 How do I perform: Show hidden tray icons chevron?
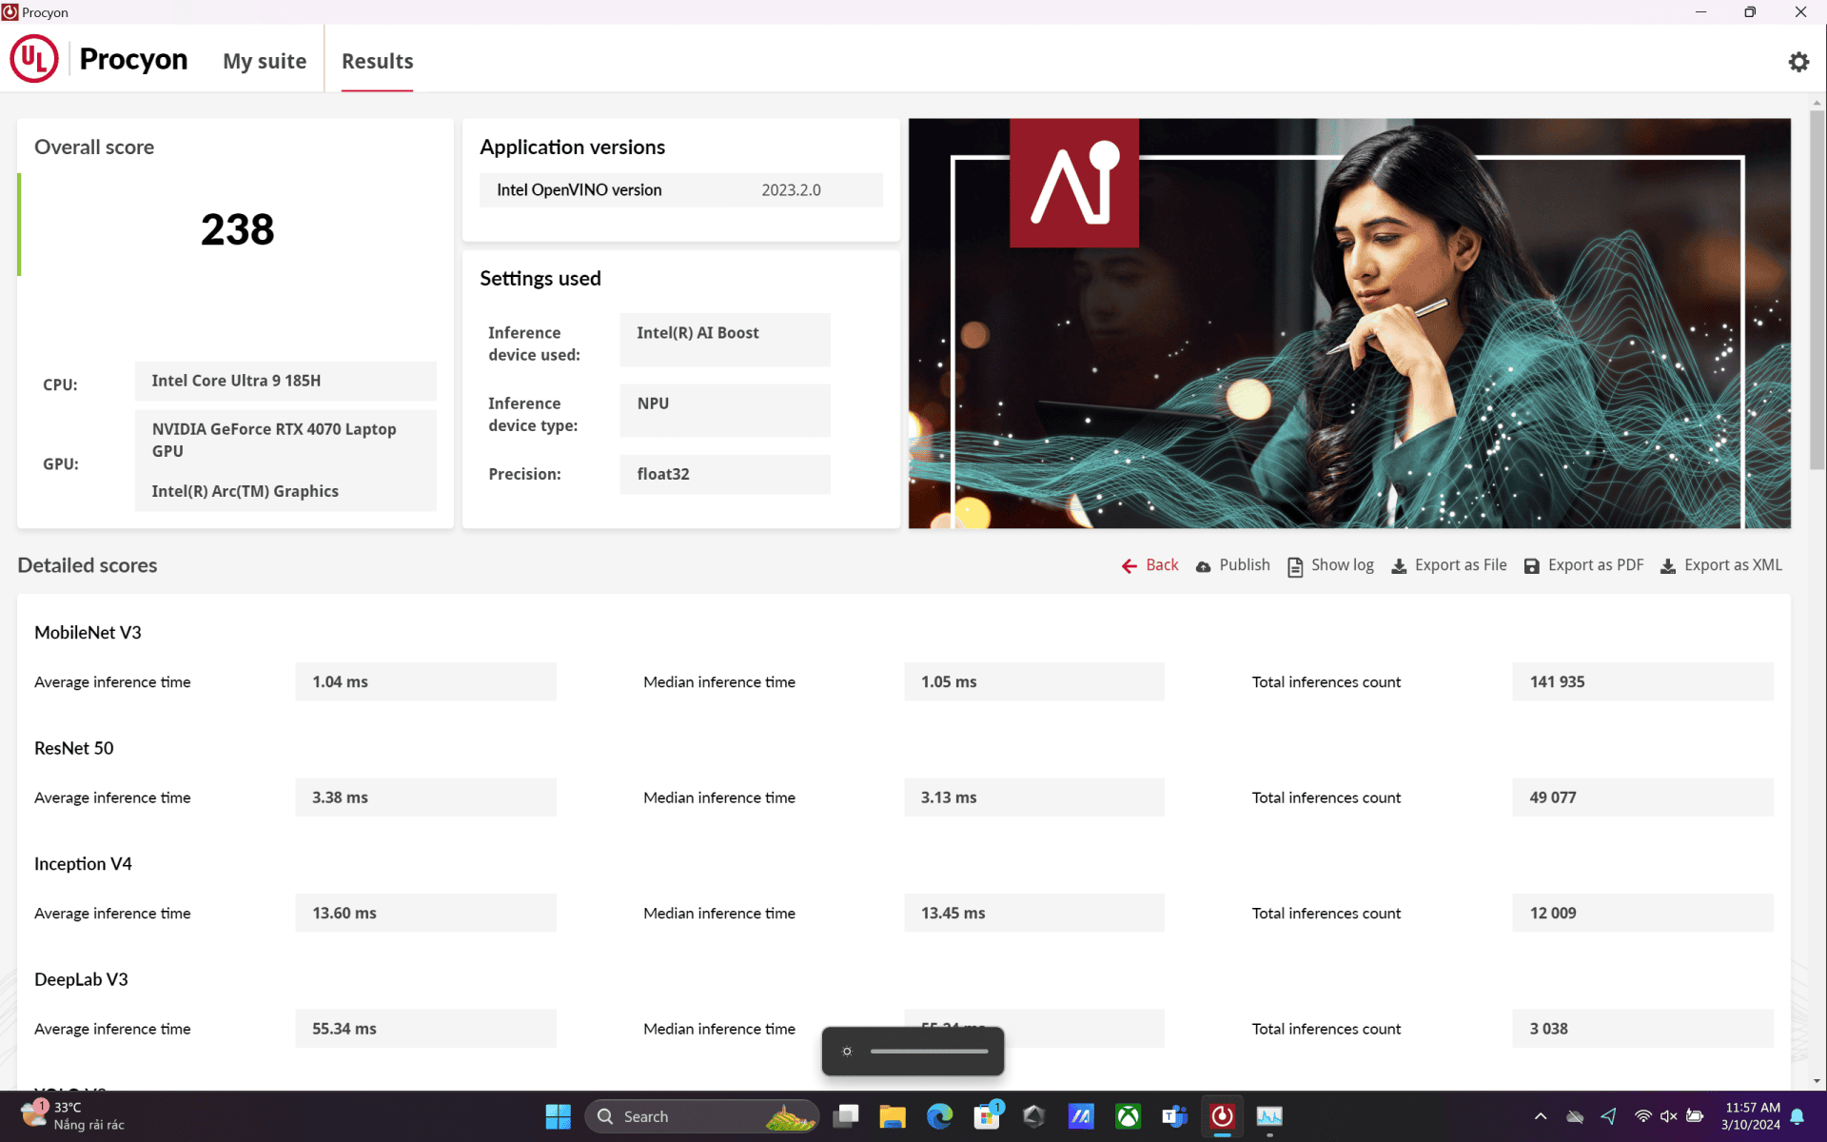(1541, 1116)
